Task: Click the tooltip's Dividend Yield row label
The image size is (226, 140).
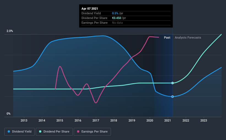Action: point(91,13)
